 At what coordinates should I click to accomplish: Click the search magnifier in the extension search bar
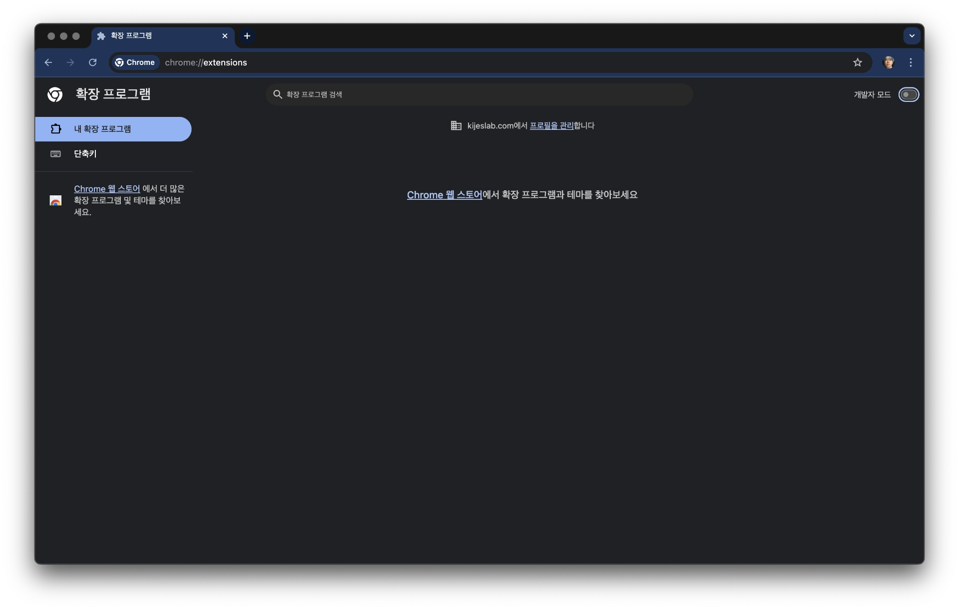point(278,94)
